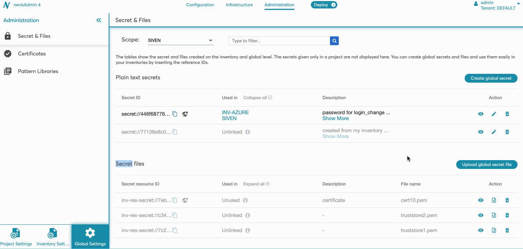Collapse all Used in entries for plain text secrets

257,98
